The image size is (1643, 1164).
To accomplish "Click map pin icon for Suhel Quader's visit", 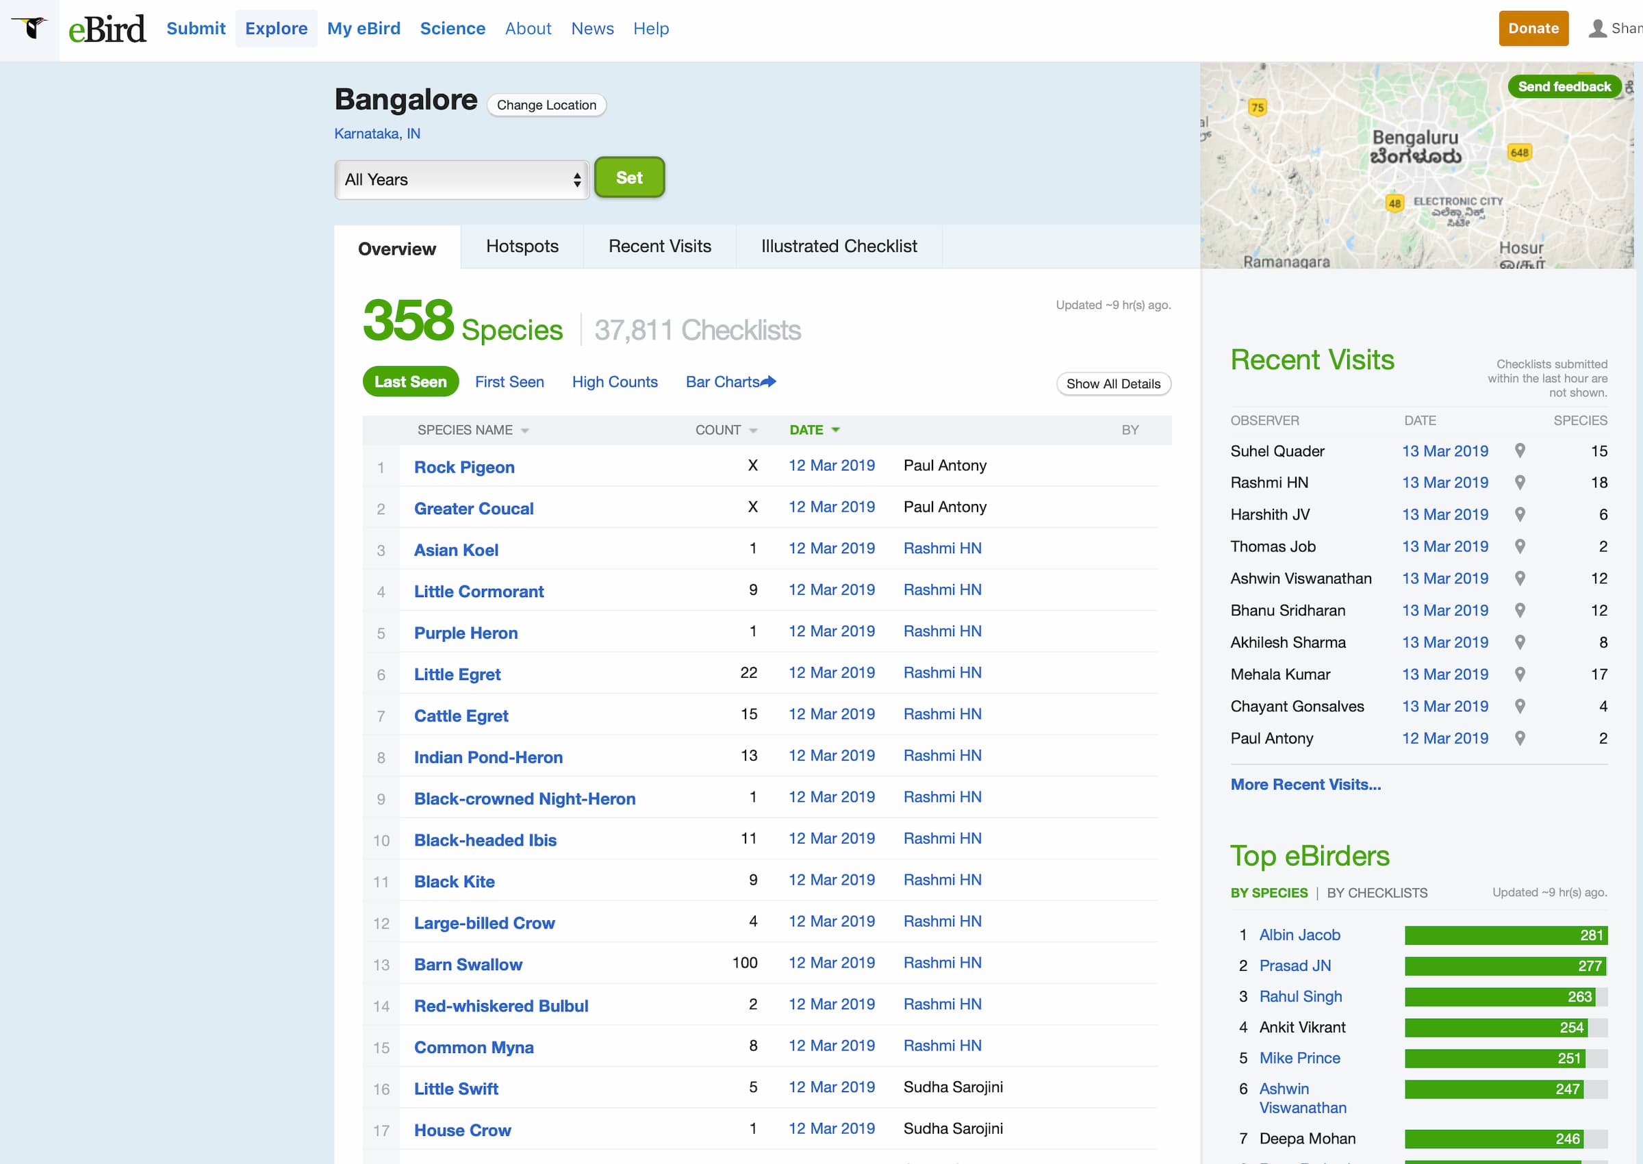I will click(x=1520, y=451).
